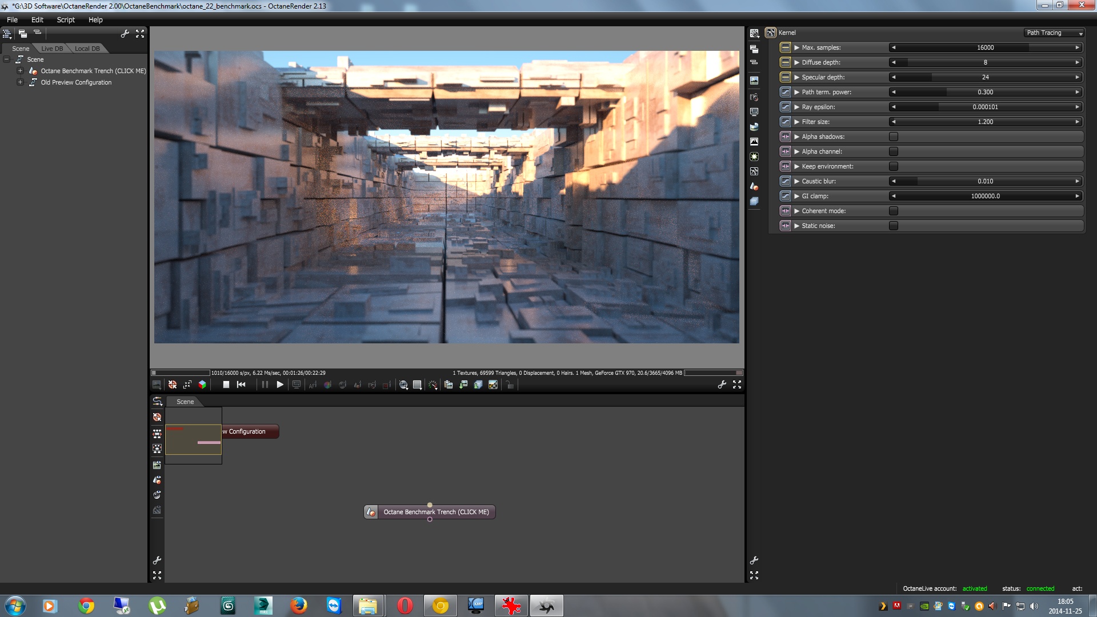Open Firefox from the taskbar
Screen dimensions: 1097x617
(298, 606)
